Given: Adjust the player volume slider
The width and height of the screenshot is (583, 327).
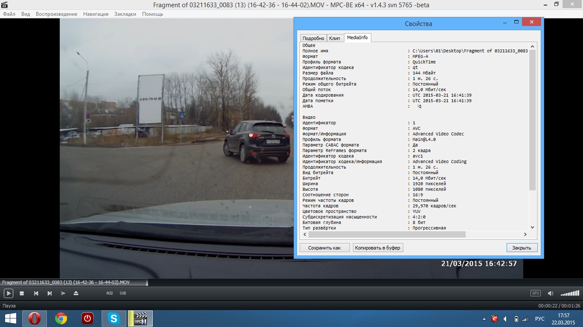Looking at the screenshot, I should [x=570, y=294].
